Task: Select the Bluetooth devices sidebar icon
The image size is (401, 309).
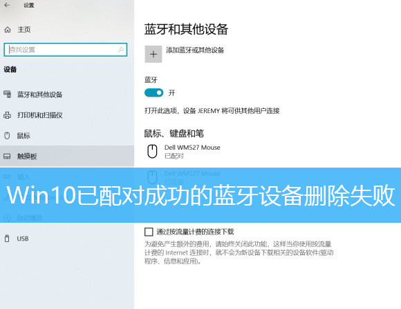Action: point(8,94)
